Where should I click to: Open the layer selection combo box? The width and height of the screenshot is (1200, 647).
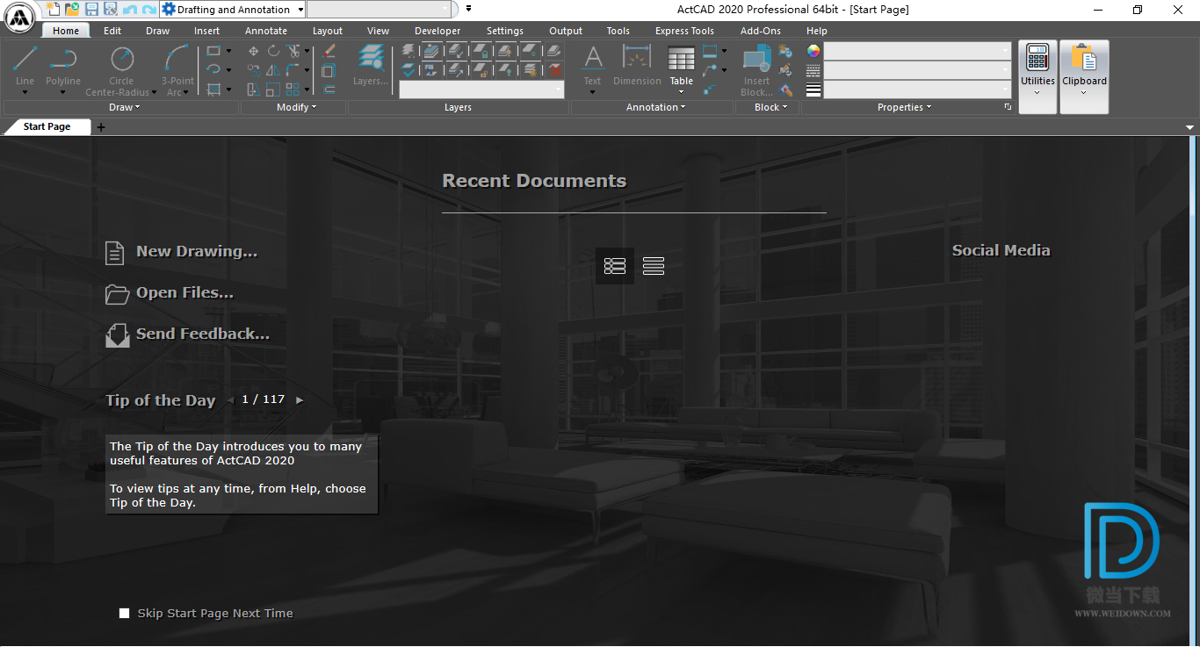pyautogui.click(x=481, y=90)
